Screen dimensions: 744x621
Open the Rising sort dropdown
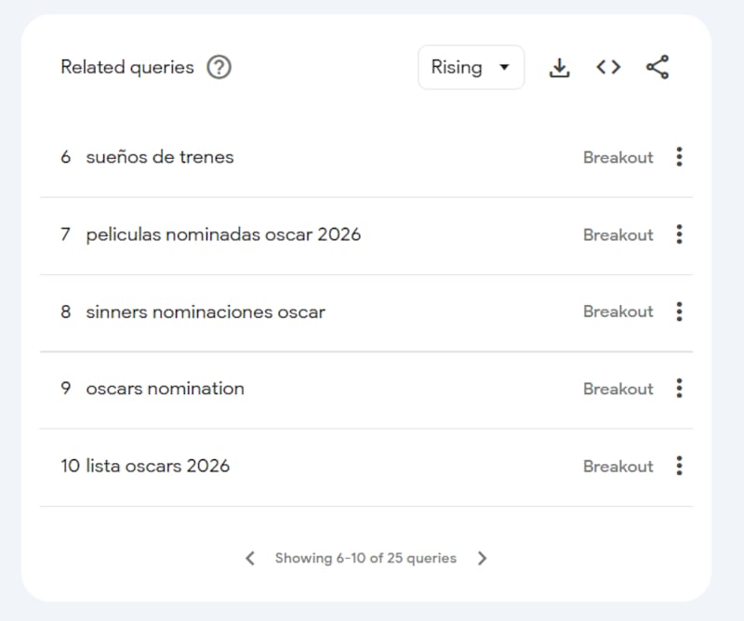[471, 68]
